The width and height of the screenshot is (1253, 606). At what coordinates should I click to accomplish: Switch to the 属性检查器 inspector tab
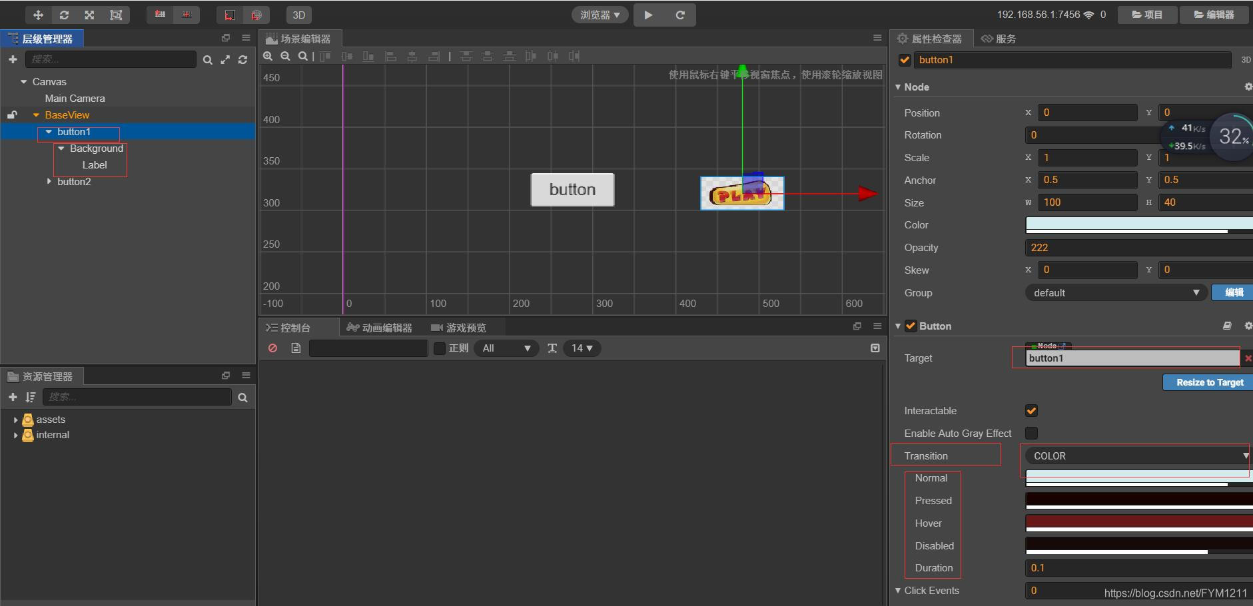930,39
